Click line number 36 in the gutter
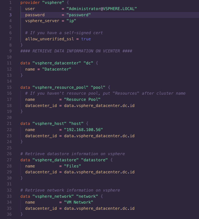This screenshot has width=199, height=219. (x=9, y=215)
